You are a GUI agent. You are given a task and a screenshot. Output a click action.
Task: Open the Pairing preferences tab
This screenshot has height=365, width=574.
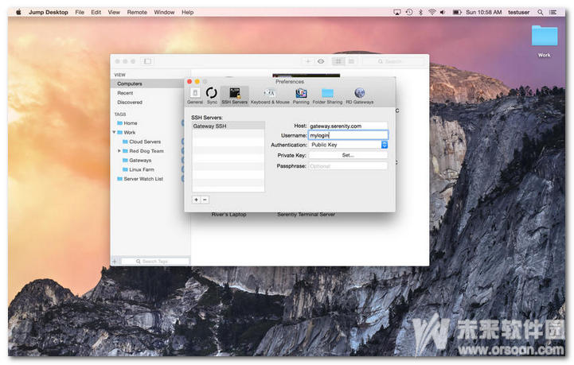[x=301, y=95]
